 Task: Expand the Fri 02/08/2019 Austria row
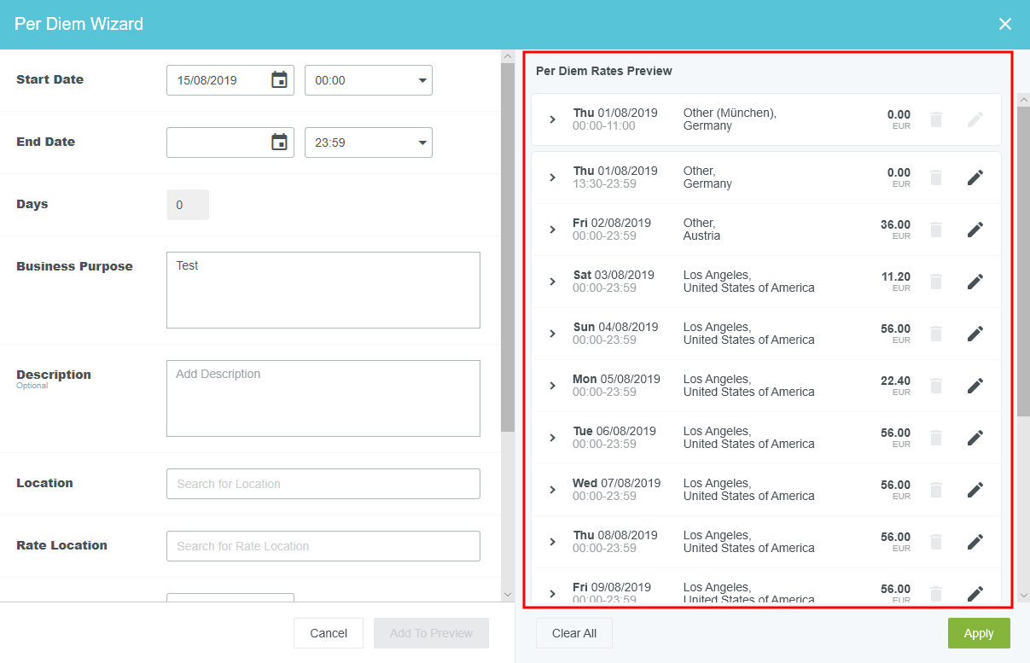click(552, 230)
